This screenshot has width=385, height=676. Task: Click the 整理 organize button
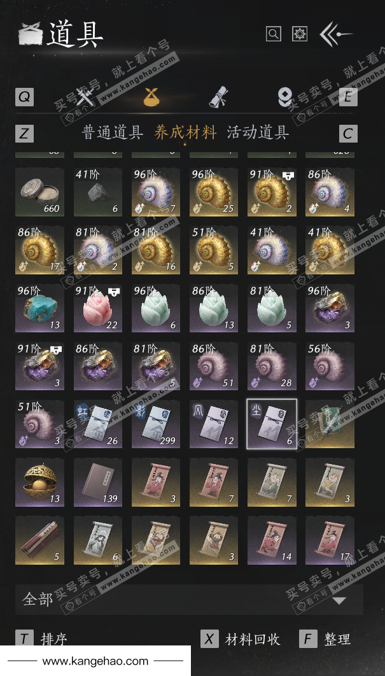(326, 639)
